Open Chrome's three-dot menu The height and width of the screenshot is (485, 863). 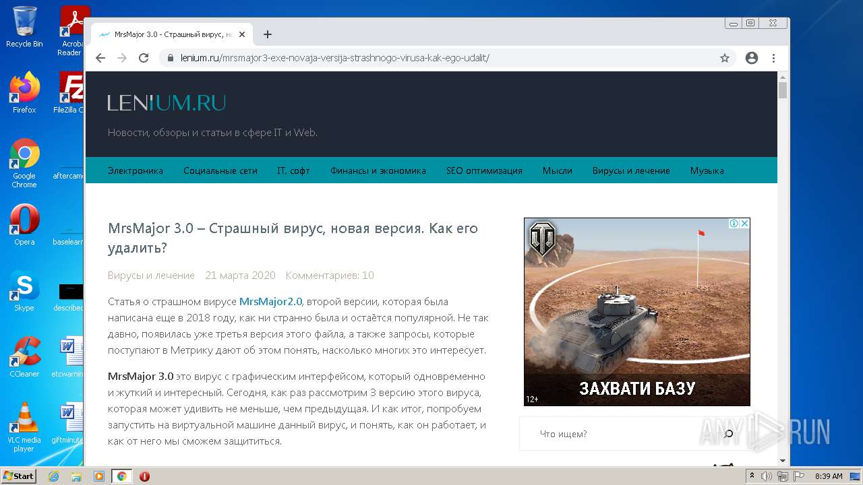773,58
